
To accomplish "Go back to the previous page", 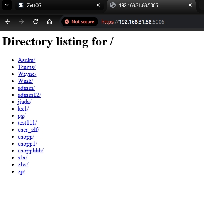I will tap(8, 22).
